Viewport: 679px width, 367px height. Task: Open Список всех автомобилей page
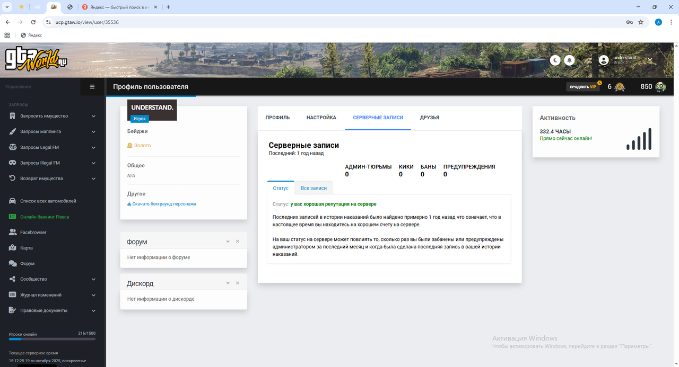[48, 201]
